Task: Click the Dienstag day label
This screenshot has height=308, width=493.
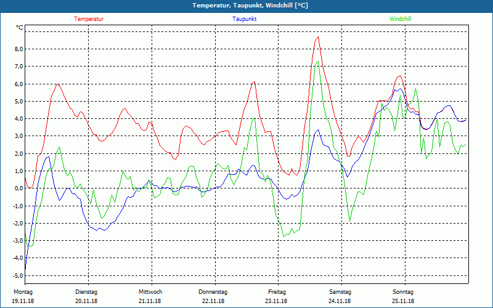Action: pyautogui.click(x=86, y=292)
